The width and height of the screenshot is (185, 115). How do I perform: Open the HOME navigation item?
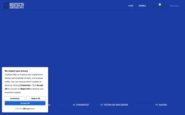pos(131,6)
